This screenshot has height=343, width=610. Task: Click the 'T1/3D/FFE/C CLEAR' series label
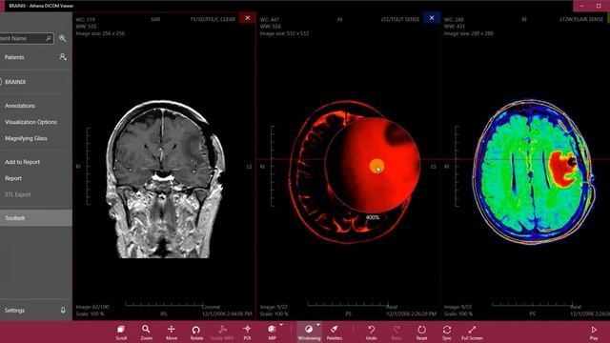[213, 19]
